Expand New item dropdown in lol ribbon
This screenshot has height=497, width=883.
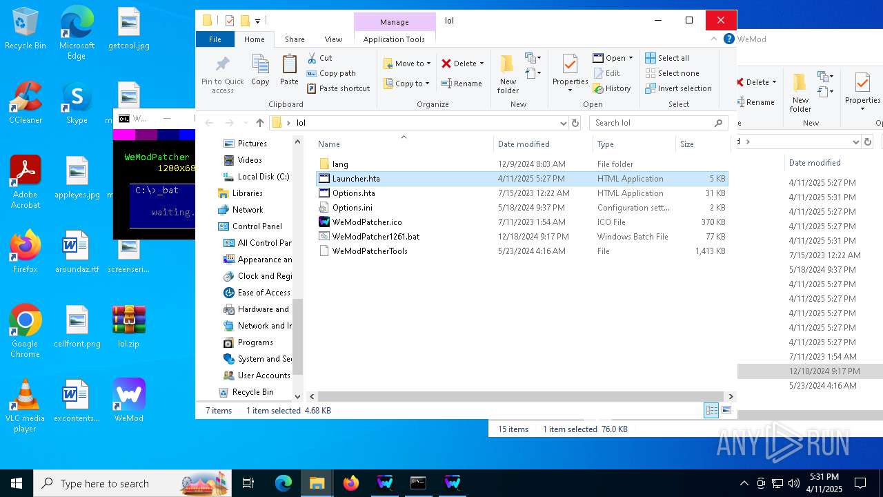click(x=533, y=58)
